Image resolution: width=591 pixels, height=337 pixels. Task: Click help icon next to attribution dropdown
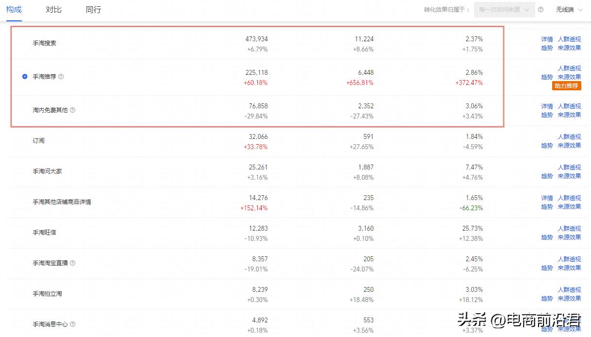click(x=541, y=10)
